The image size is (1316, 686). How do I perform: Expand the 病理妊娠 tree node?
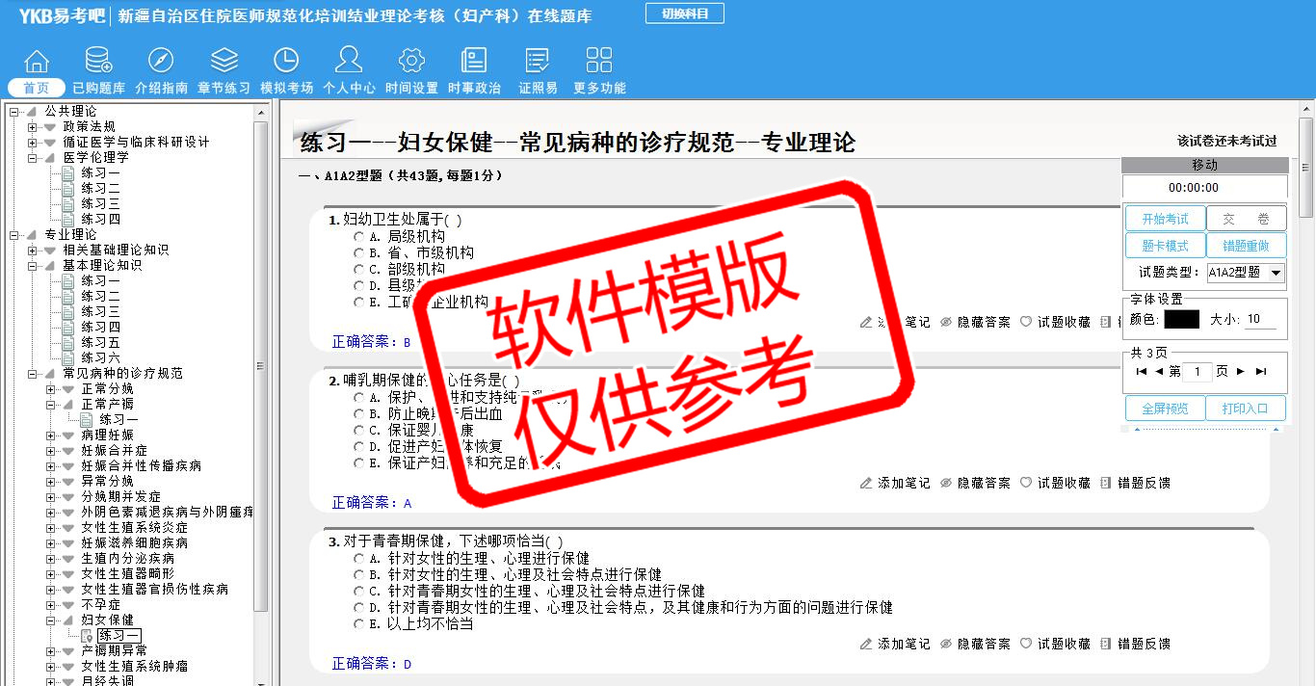(51, 435)
